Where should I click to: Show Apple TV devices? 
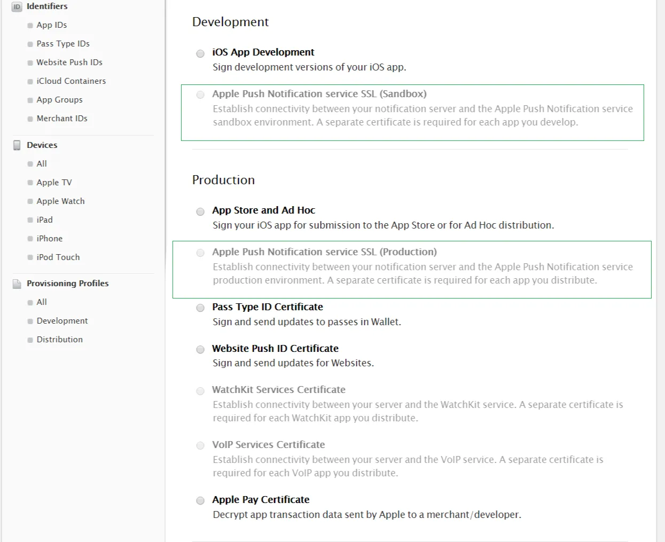pyautogui.click(x=54, y=183)
